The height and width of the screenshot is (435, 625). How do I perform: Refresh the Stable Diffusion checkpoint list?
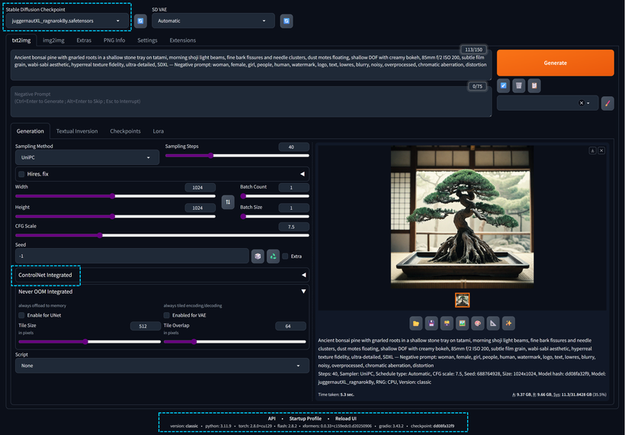point(140,21)
